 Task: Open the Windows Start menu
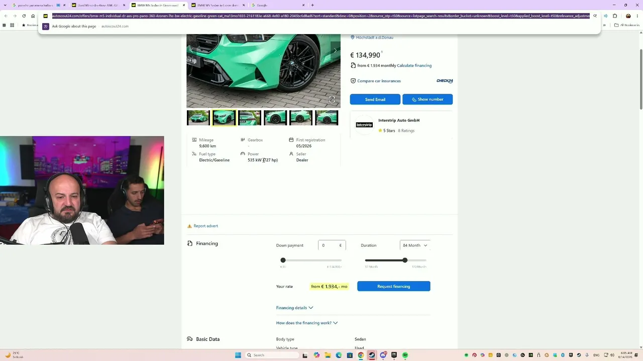pos(238,355)
